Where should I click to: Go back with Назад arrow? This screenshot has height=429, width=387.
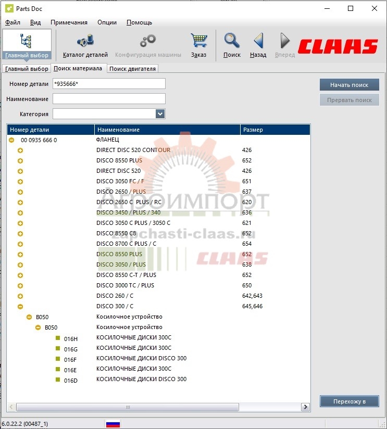coord(258,46)
